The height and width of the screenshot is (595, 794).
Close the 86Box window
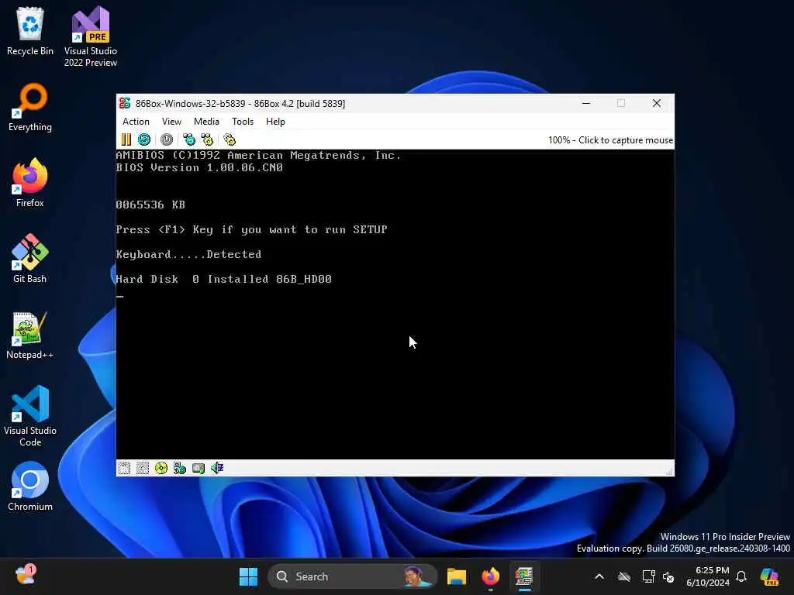[x=657, y=103]
